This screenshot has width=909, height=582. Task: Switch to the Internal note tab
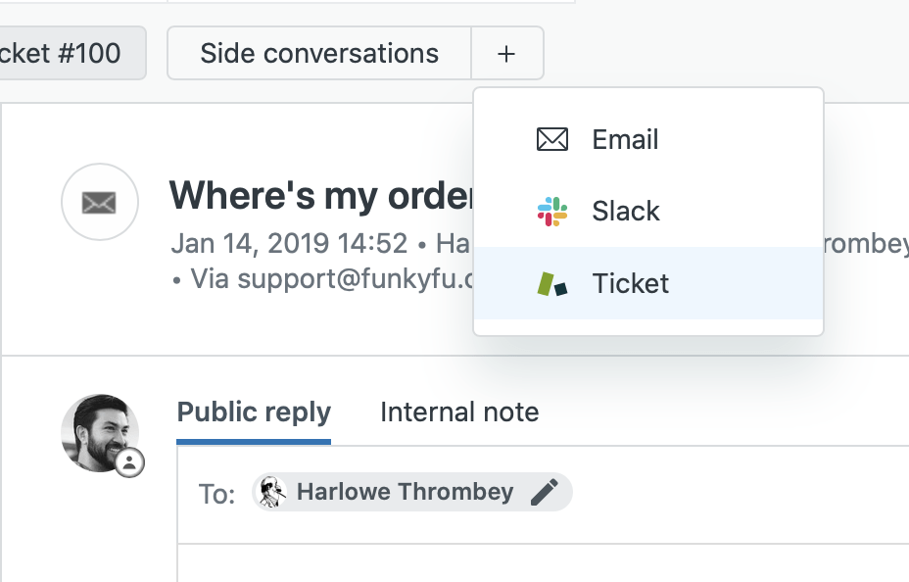[x=459, y=412]
